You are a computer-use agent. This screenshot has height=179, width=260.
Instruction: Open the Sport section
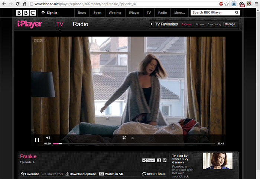(x=97, y=13)
